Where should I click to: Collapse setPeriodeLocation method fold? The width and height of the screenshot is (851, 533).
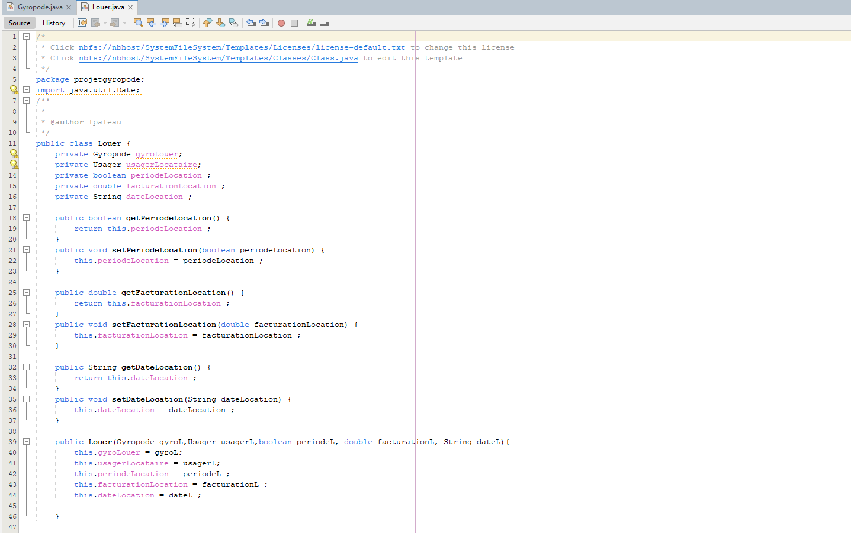[26, 250]
